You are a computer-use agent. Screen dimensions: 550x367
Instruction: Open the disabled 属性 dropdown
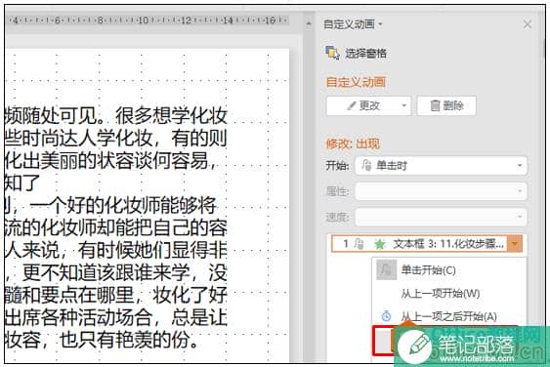(441, 191)
